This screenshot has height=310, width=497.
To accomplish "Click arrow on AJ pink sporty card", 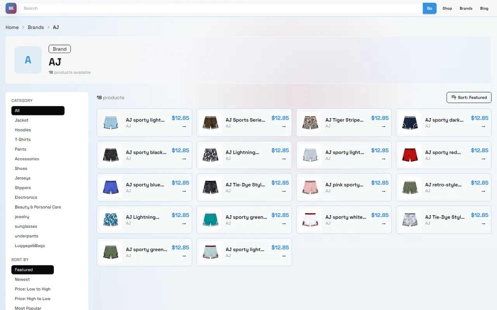I will [x=384, y=191].
